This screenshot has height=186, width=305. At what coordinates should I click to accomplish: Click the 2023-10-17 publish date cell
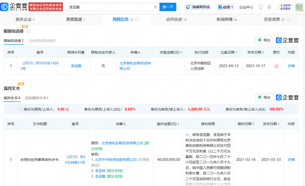[x=255, y=66]
